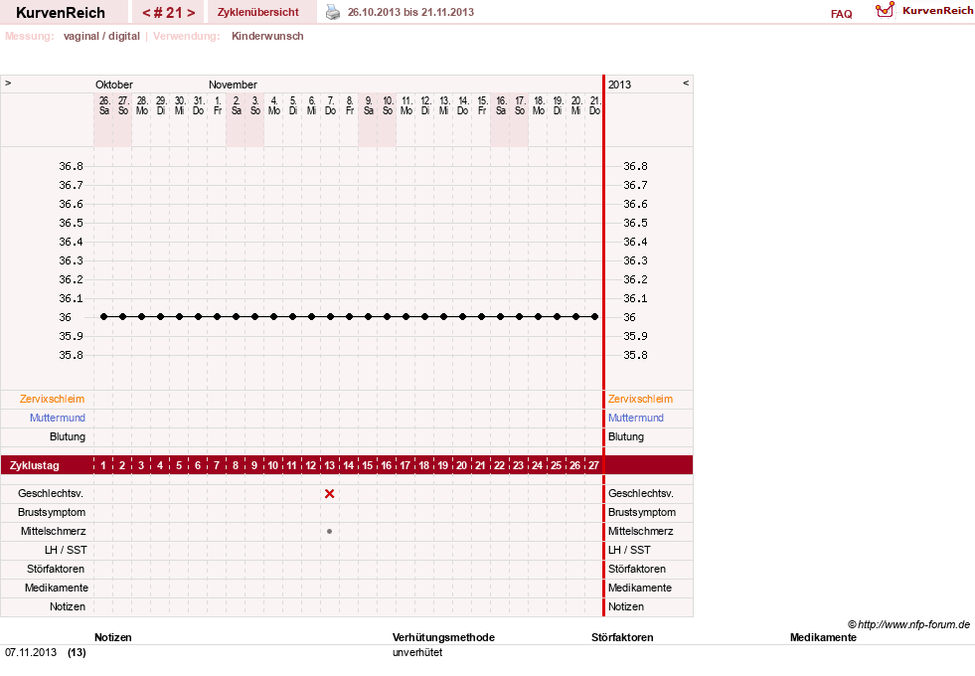
Task: Click the left 36 axis value
Action: [66, 317]
